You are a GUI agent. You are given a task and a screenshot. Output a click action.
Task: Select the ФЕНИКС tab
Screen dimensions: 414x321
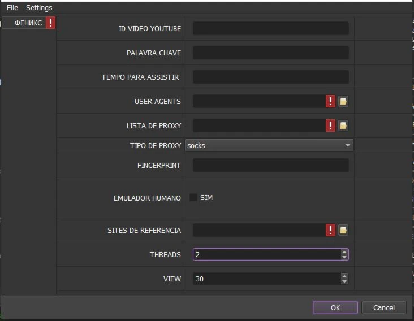[28, 23]
